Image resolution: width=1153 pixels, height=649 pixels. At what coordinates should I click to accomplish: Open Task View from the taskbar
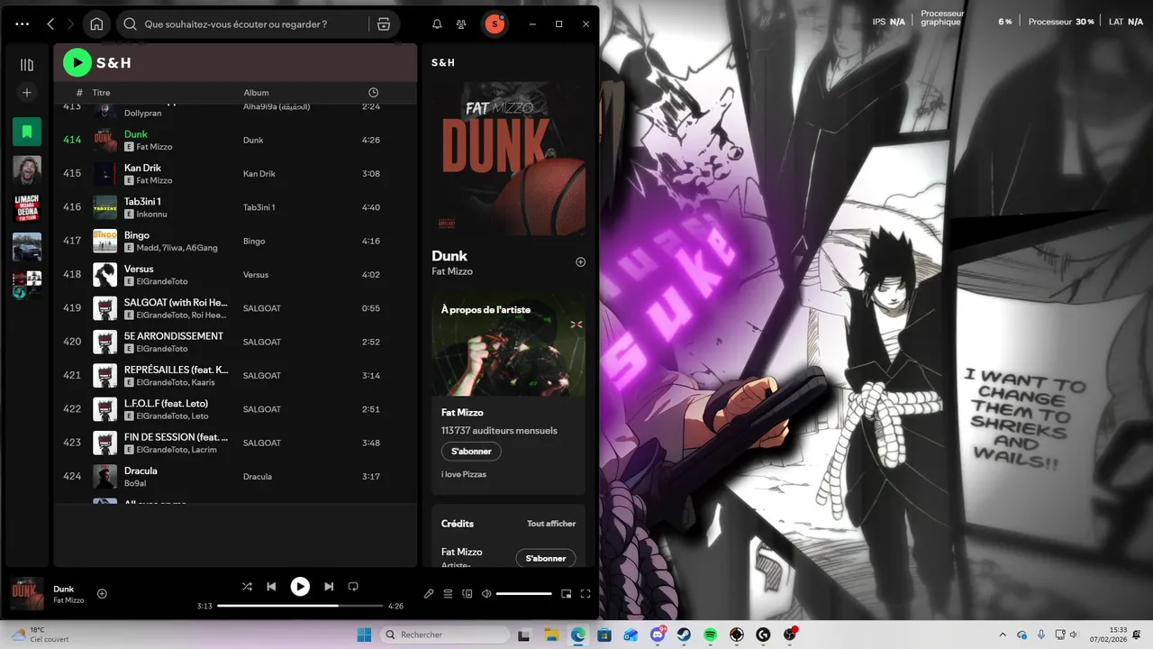(525, 635)
